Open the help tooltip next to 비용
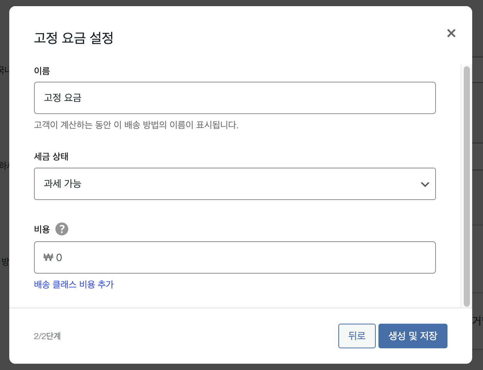Screen dimensions: 483x370 [62, 229]
